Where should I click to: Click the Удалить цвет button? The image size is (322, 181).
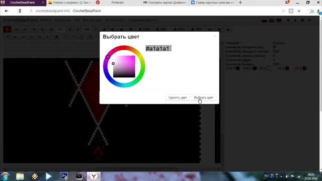pos(178,98)
